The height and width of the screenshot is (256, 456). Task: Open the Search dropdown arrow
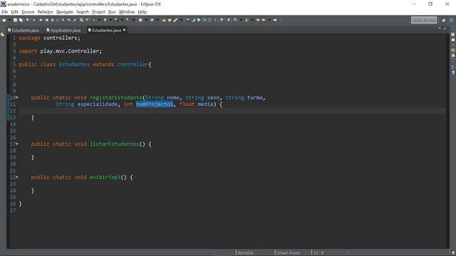181,20
